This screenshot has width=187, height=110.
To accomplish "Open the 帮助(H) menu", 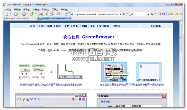I will [x=65, y=10].
